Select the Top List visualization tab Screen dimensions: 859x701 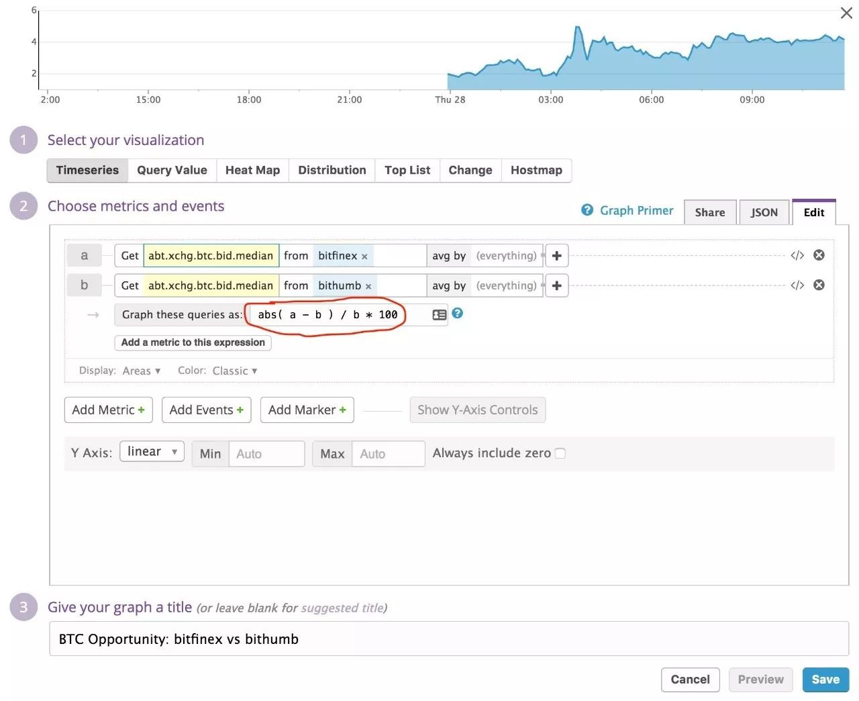(x=407, y=170)
